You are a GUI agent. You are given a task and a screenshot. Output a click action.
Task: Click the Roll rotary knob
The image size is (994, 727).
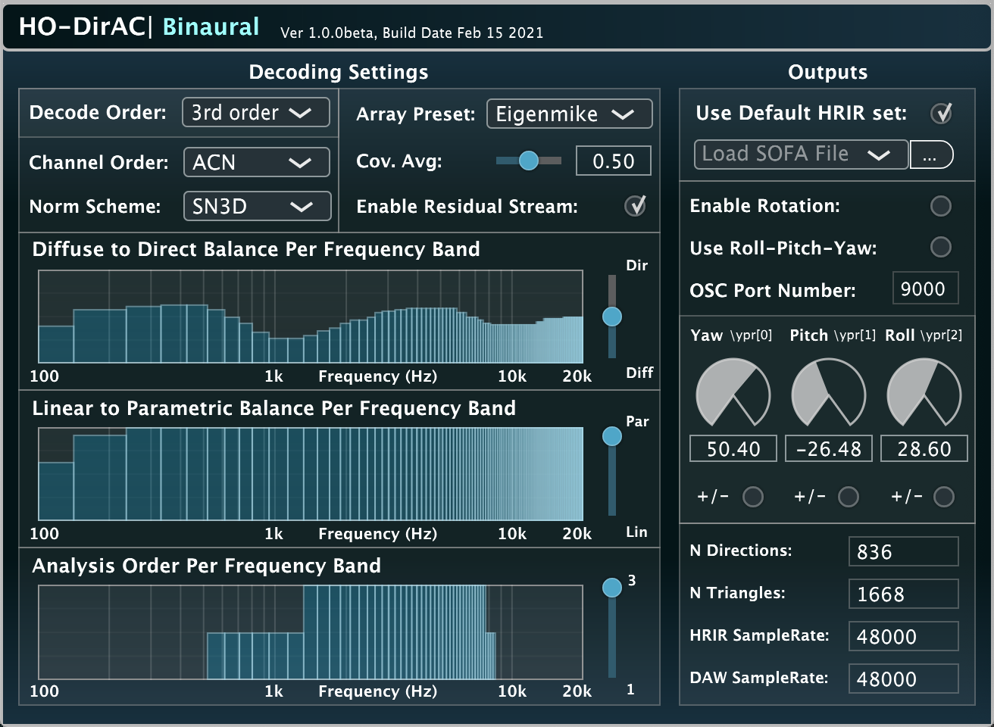924,395
